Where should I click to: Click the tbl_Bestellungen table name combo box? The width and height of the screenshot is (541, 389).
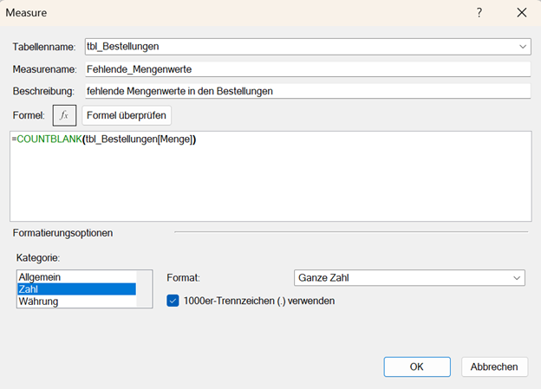295,47
